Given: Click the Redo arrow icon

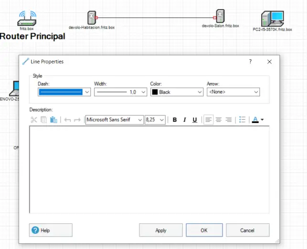Looking at the screenshot, I should (x=77, y=120).
